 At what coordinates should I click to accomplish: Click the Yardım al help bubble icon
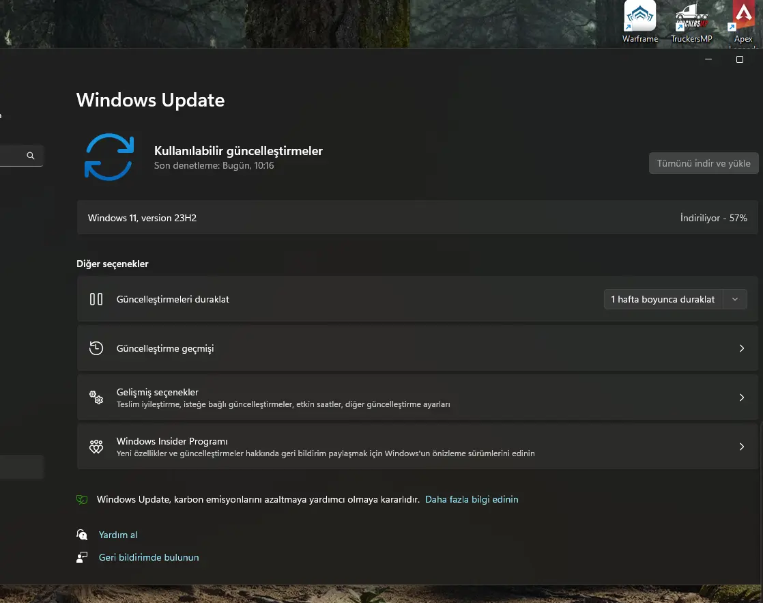click(82, 535)
